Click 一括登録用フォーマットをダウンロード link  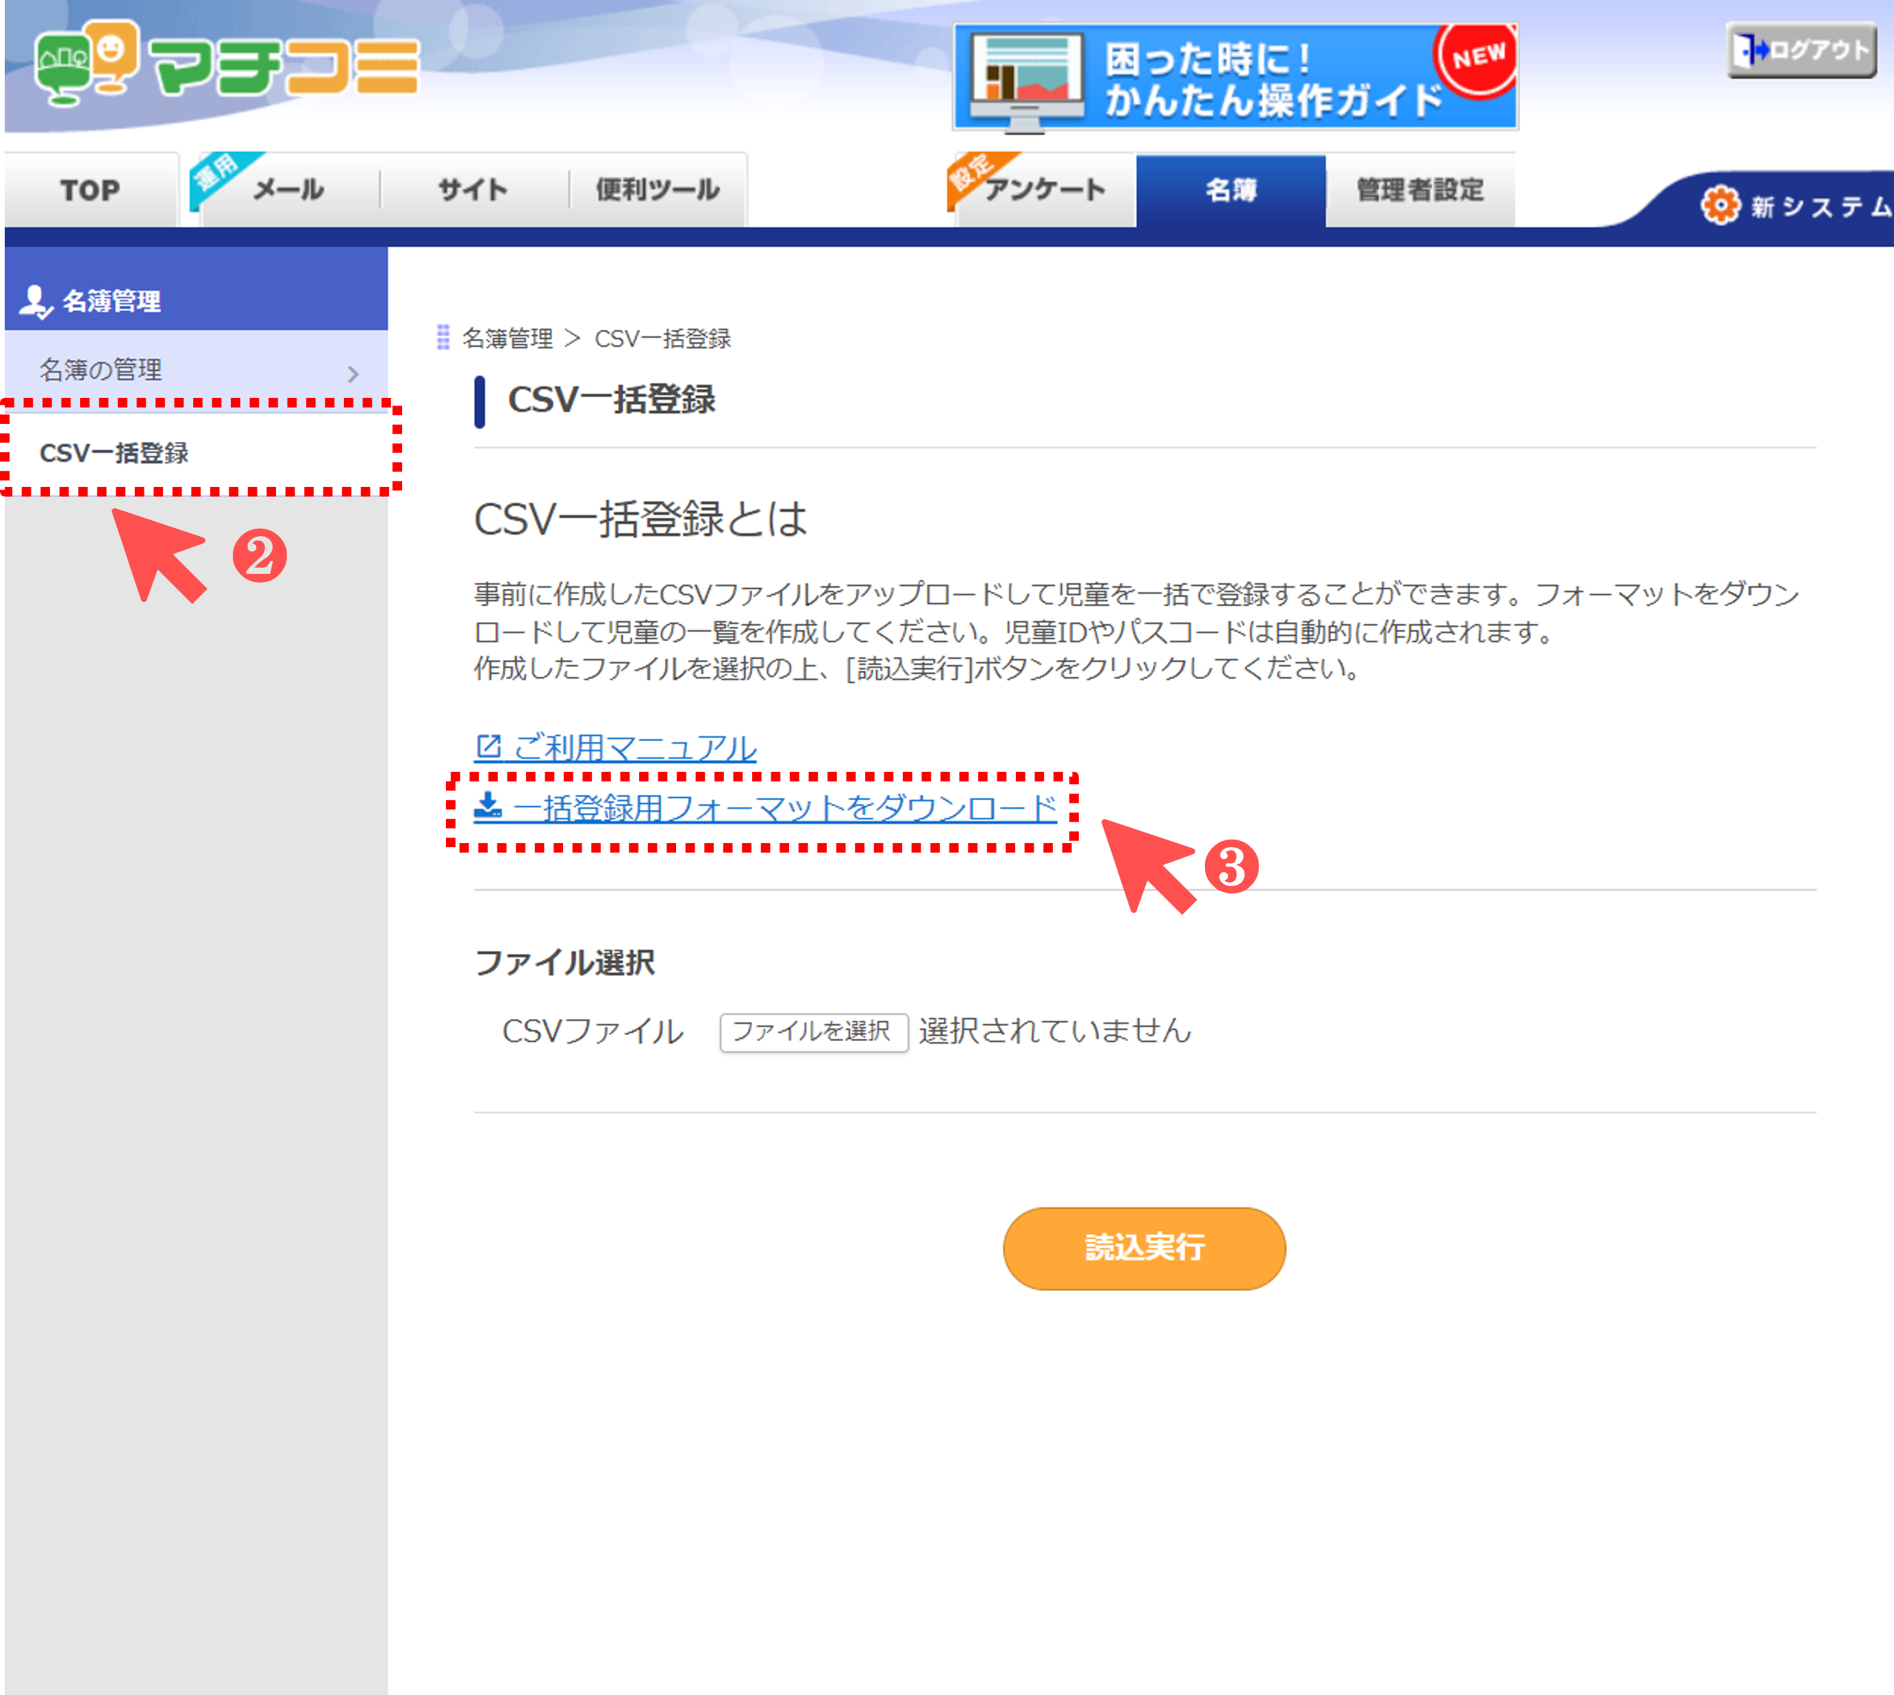[x=766, y=807]
